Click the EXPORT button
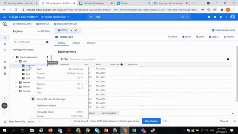The width and height of the screenshot is (238, 134). tap(229, 37)
